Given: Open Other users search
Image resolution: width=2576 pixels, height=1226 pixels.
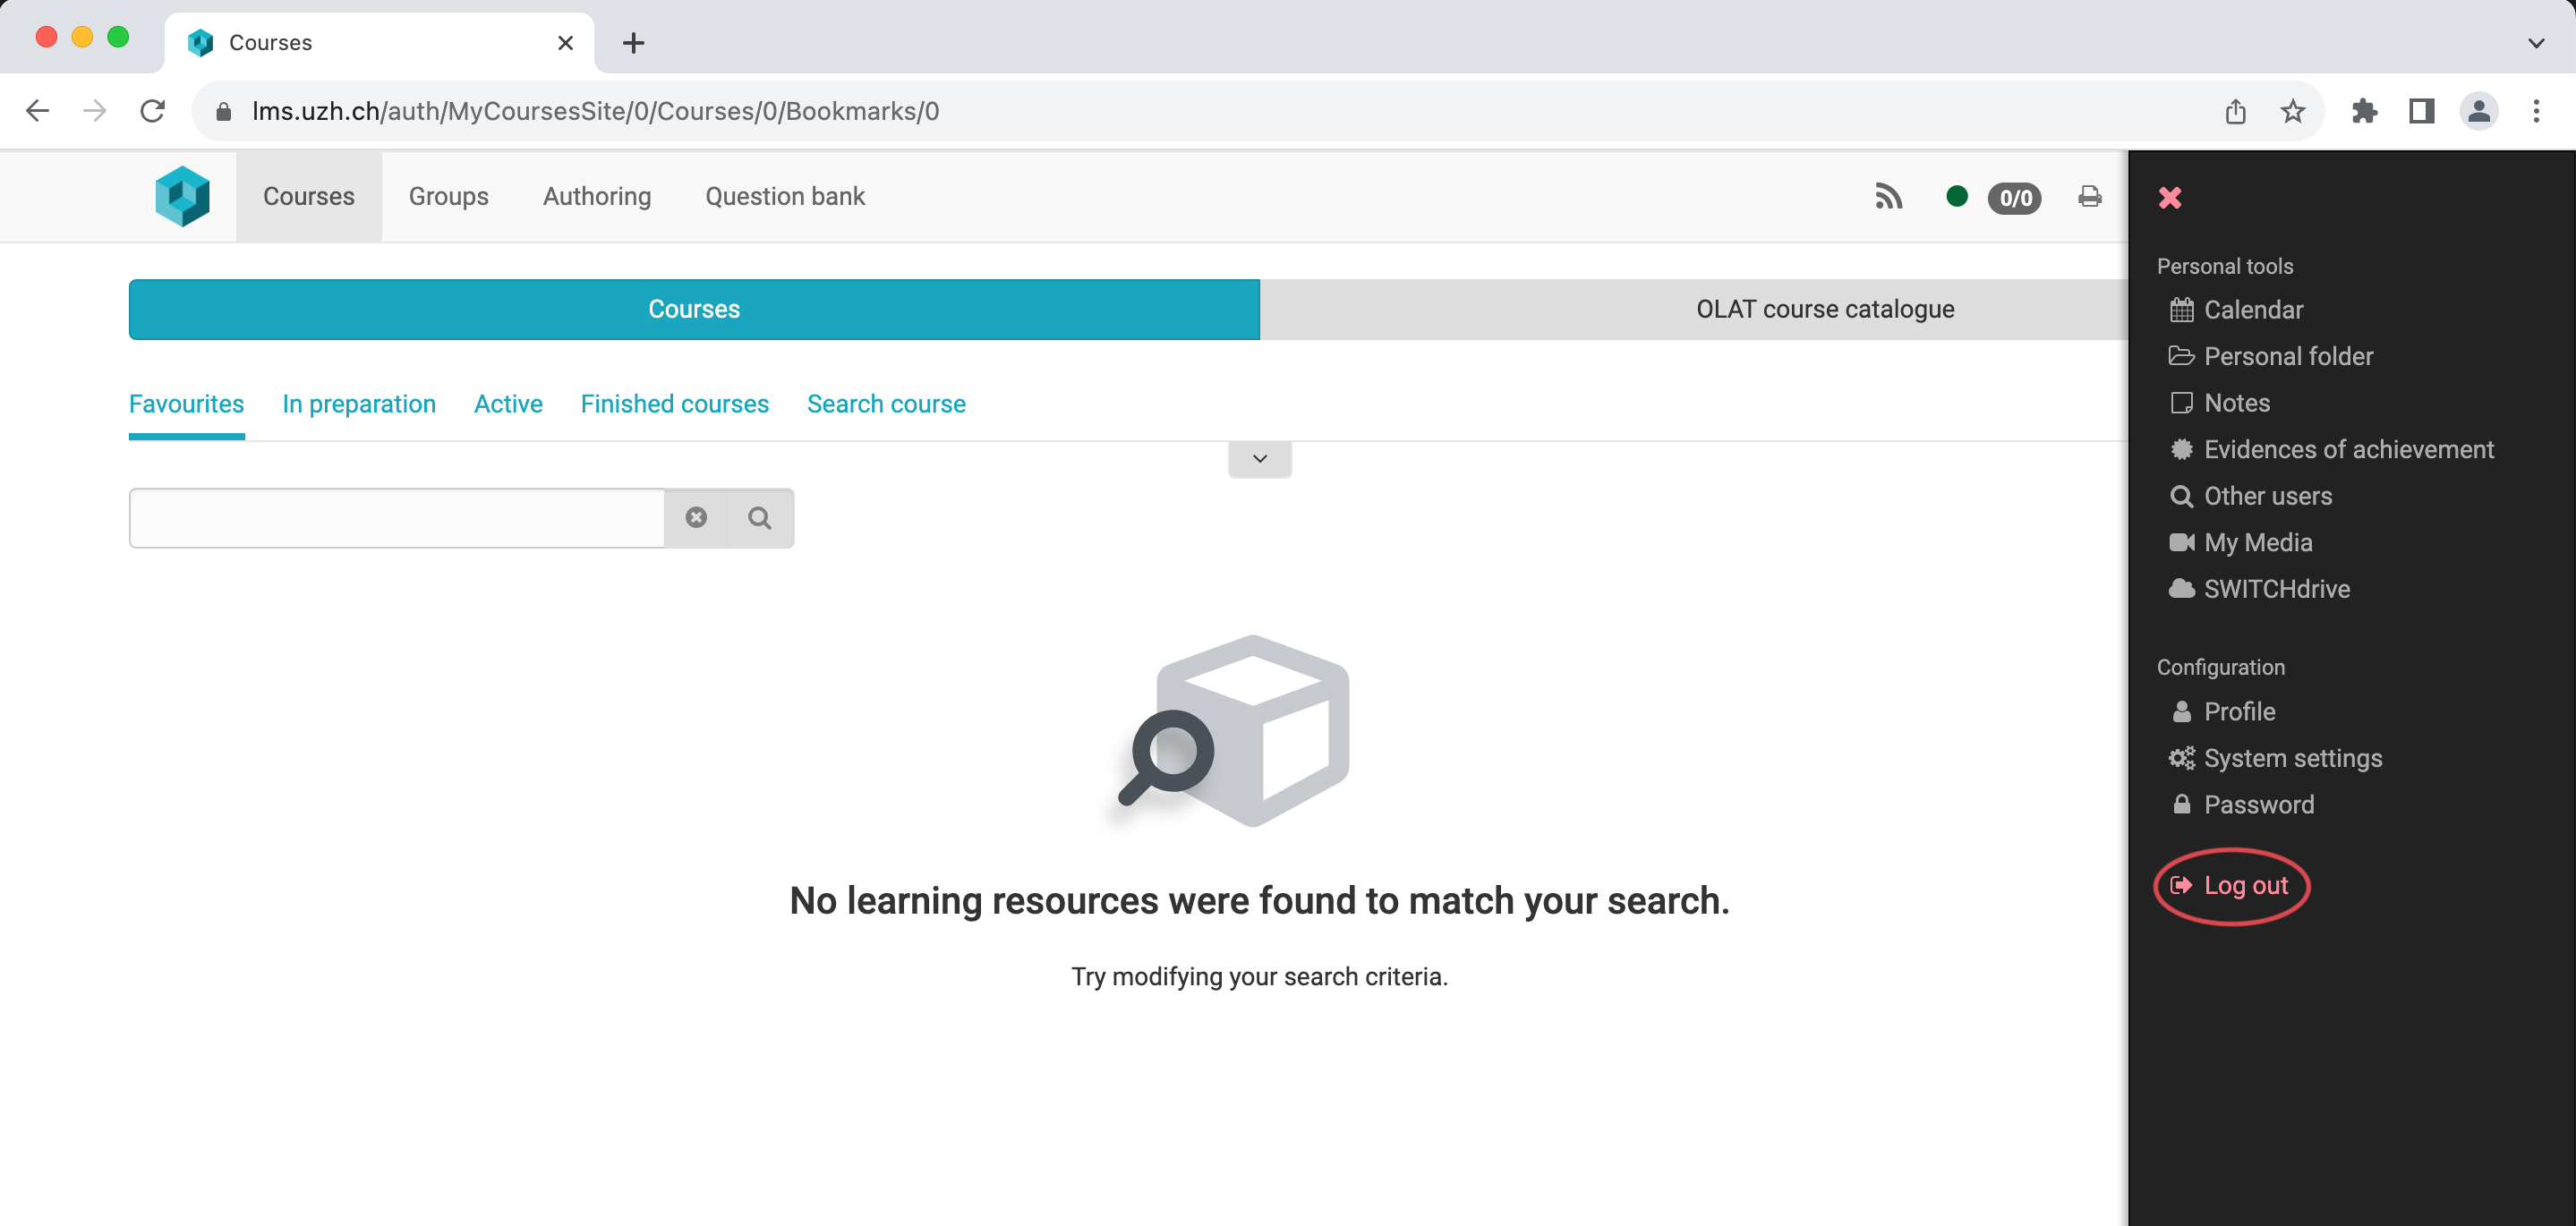Looking at the screenshot, I should tap(2250, 496).
